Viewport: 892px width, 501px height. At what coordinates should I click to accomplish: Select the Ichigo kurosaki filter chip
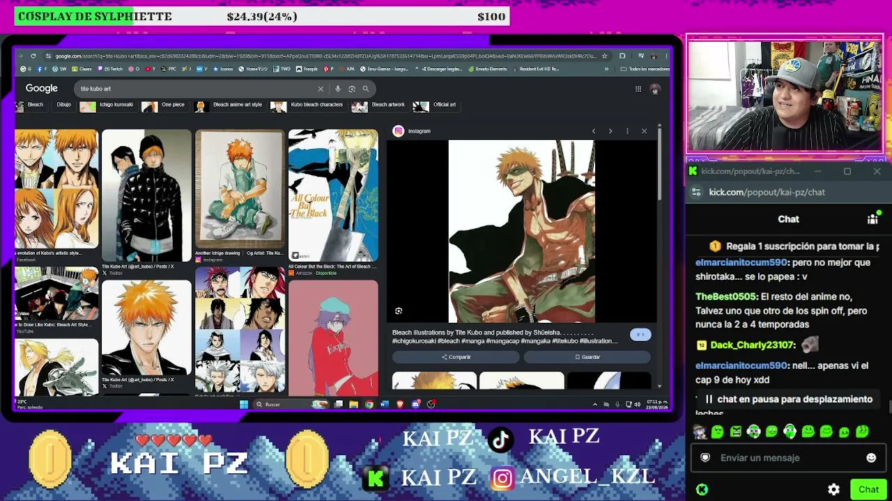107,105
